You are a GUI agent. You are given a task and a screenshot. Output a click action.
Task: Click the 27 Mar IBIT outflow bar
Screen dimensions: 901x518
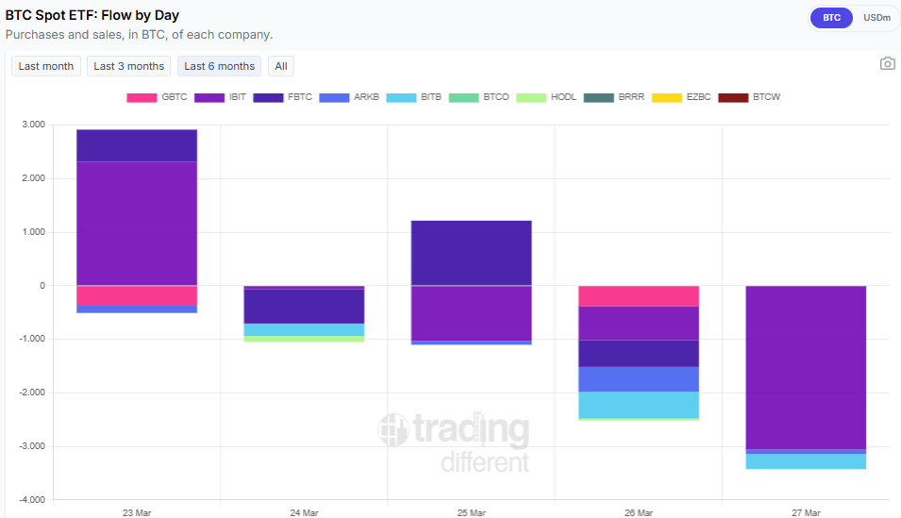tap(806, 367)
